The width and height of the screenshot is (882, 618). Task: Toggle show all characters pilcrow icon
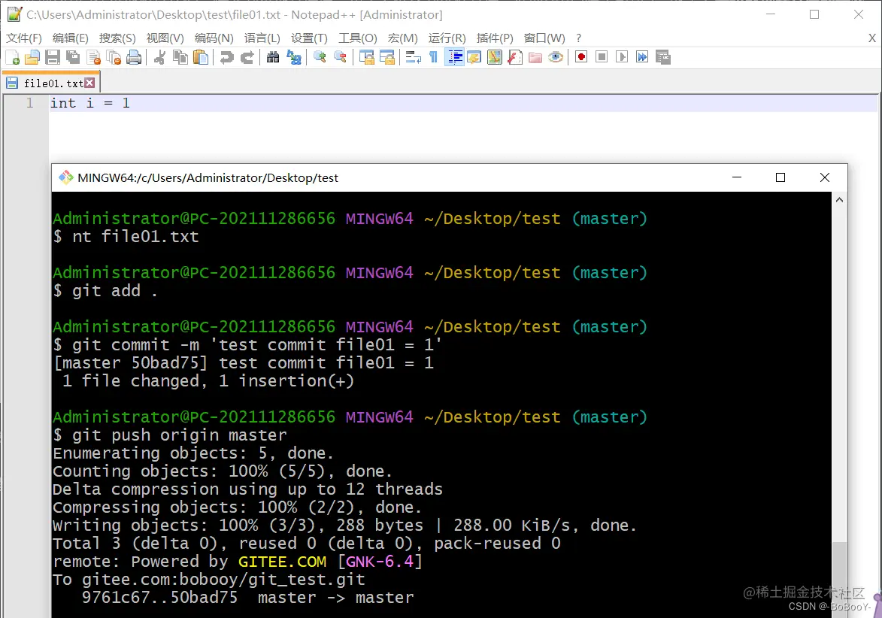434,57
